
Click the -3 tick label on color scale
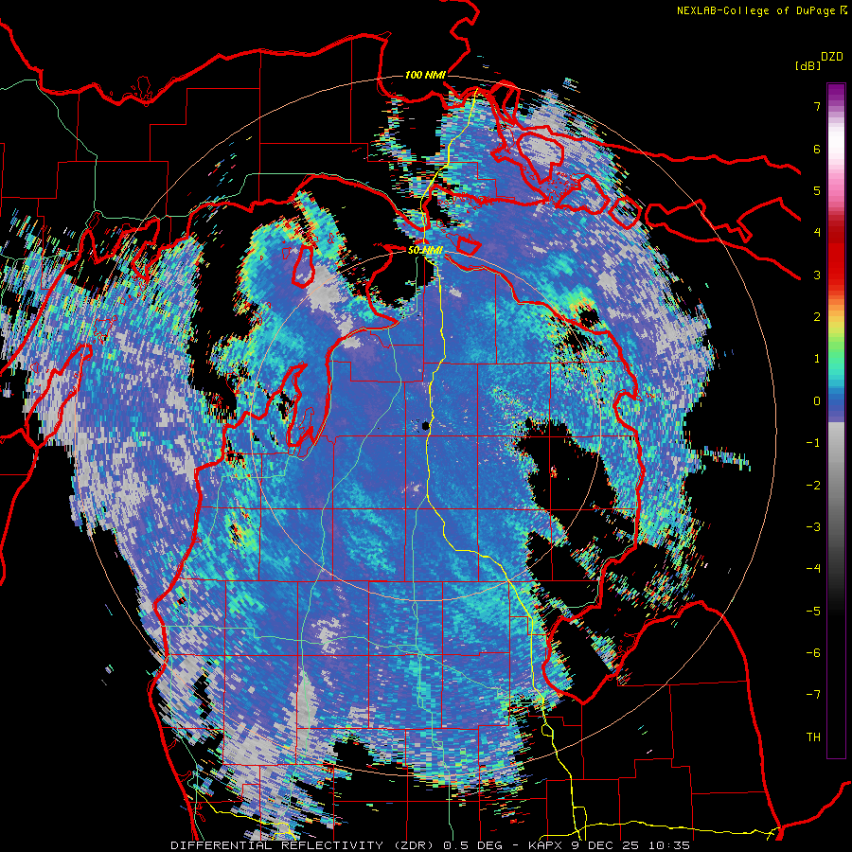click(x=813, y=527)
